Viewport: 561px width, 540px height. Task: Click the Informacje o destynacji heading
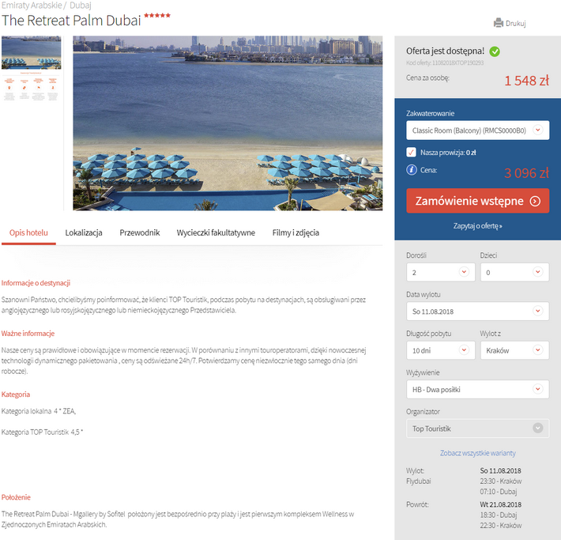coord(36,283)
